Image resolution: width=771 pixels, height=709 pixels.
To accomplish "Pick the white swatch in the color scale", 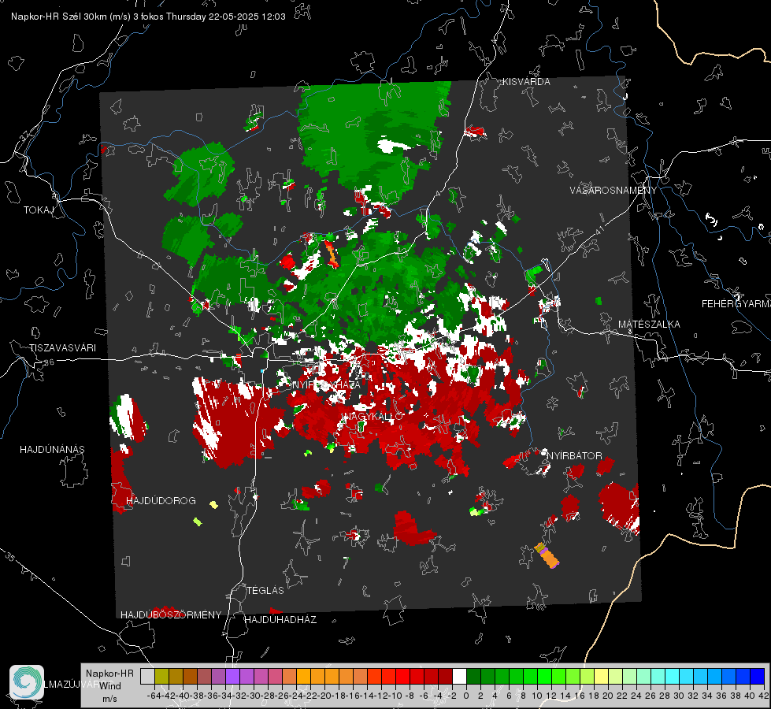I will coord(459,676).
